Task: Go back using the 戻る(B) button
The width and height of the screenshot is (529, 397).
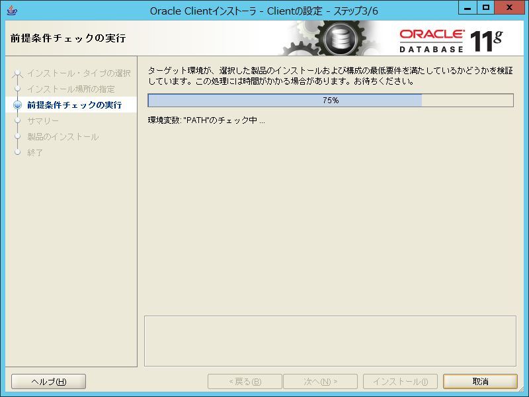Action: pyautogui.click(x=245, y=382)
